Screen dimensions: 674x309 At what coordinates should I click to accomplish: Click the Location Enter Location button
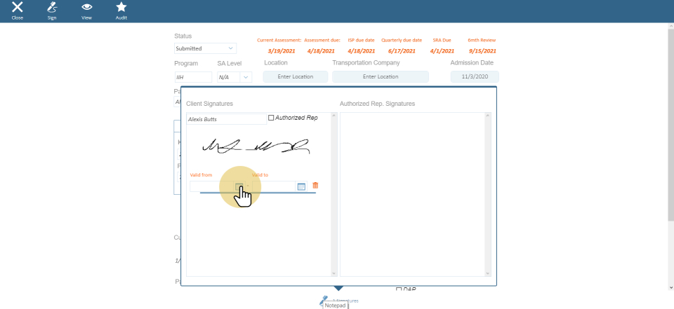click(x=296, y=77)
